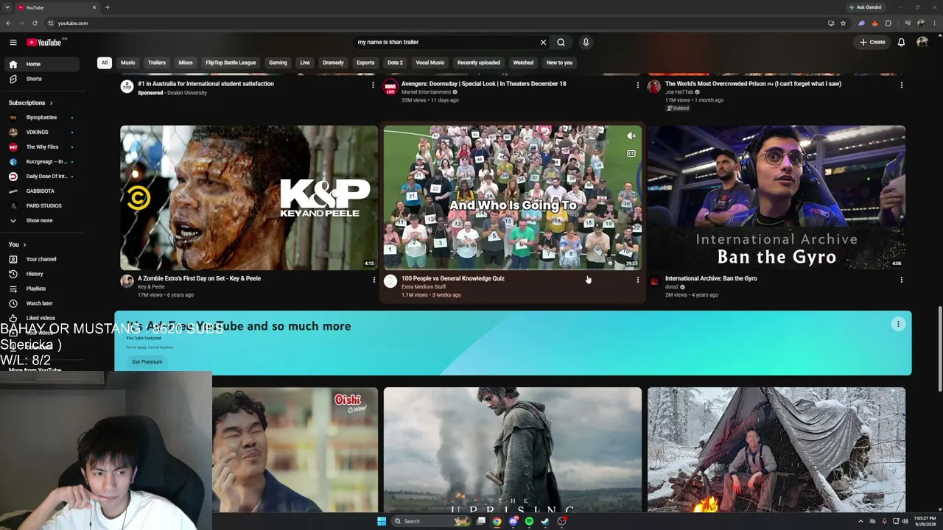The width and height of the screenshot is (943, 530).
Task: Open Your channel in the sidebar
Action: click(x=43, y=259)
